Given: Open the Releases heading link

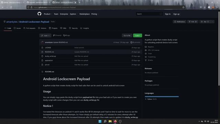Looking at the screenshot, I should [148, 69].
